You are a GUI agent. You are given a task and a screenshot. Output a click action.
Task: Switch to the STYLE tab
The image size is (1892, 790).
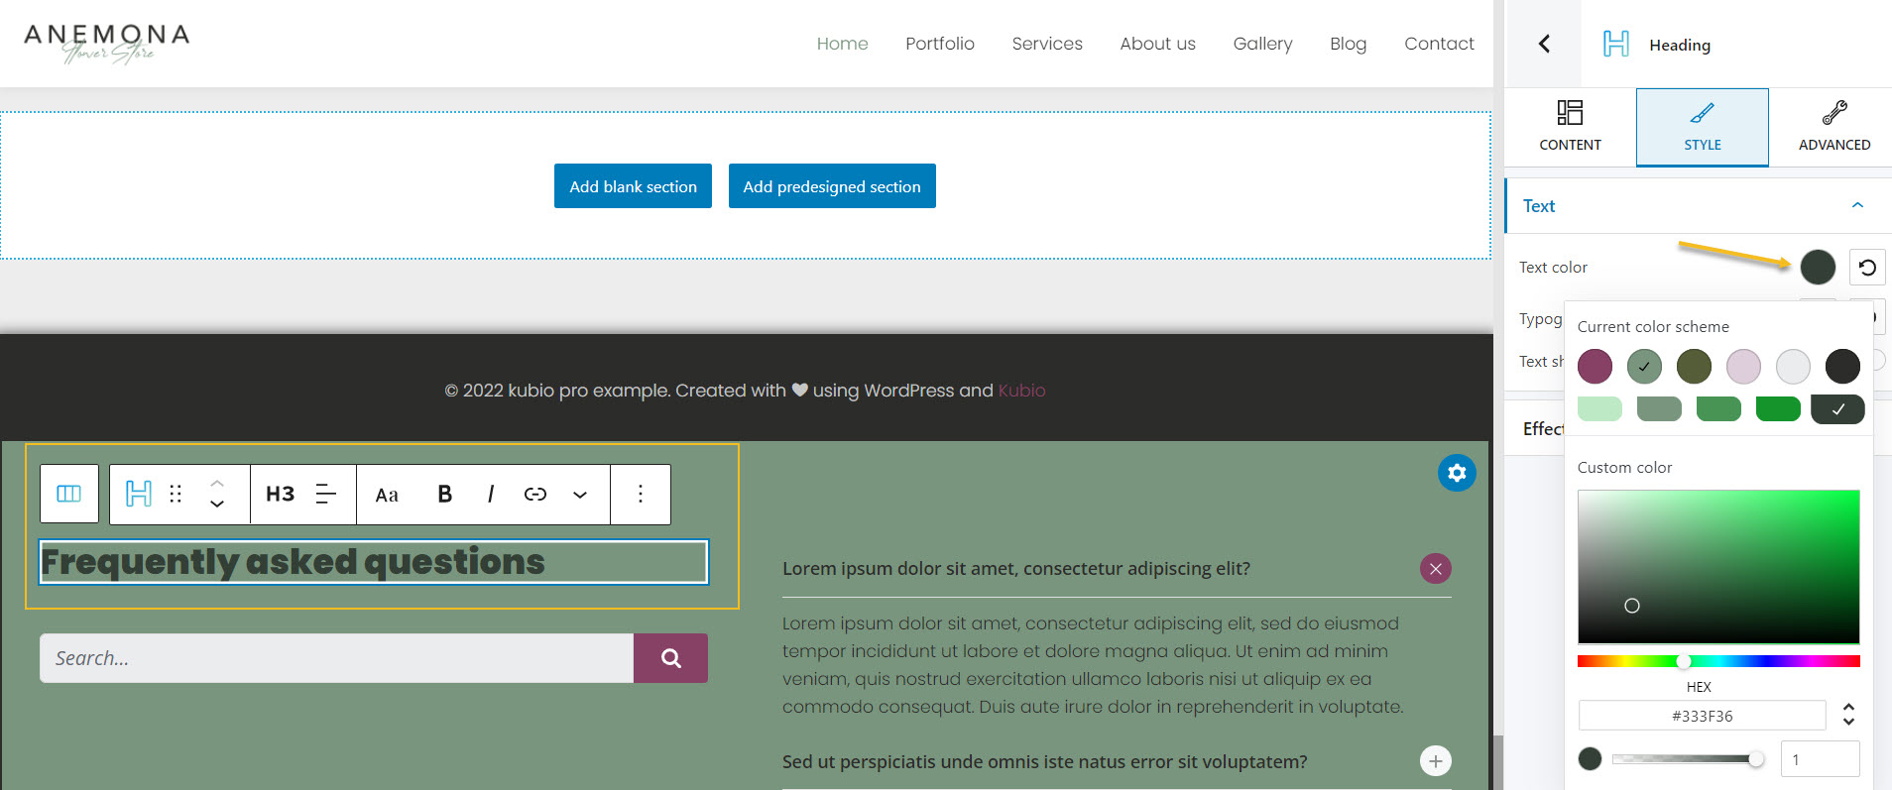[x=1703, y=126]
